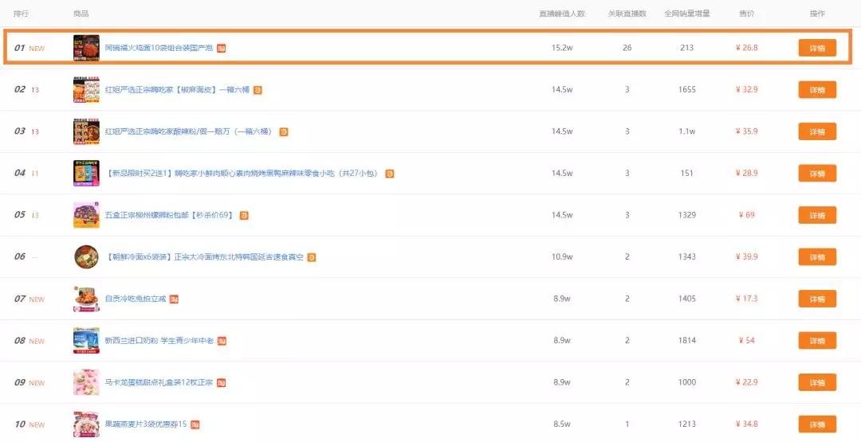Open the 阿婉福火鸡面10袋组合装 product link

pyautogui.click(x=159, y=49)
